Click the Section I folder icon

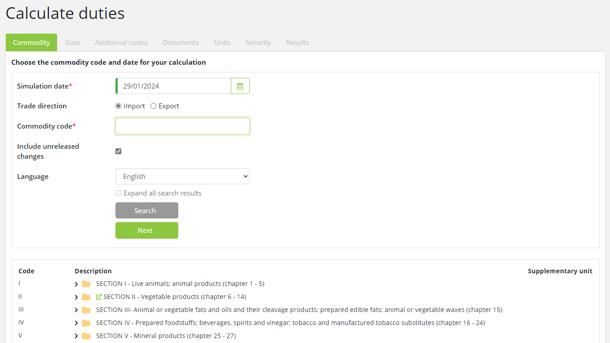point(86,284)
